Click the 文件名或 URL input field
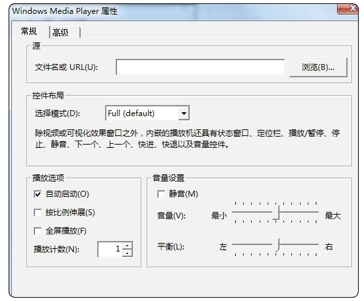This screenshot has width=364, height=301. [x=200, y=67]
